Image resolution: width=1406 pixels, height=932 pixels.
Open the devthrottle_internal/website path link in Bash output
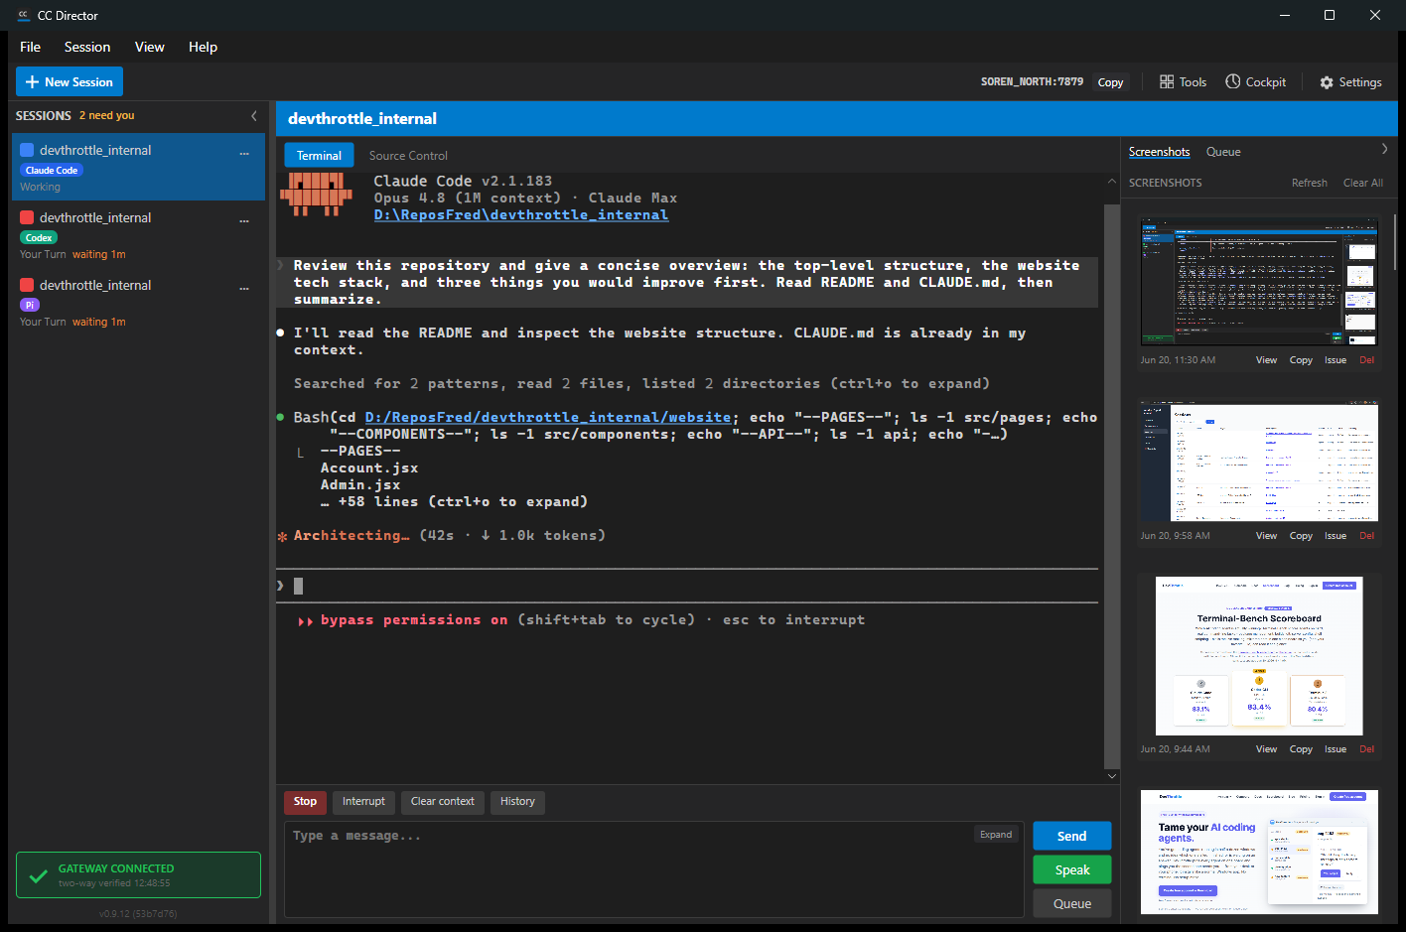548,418
